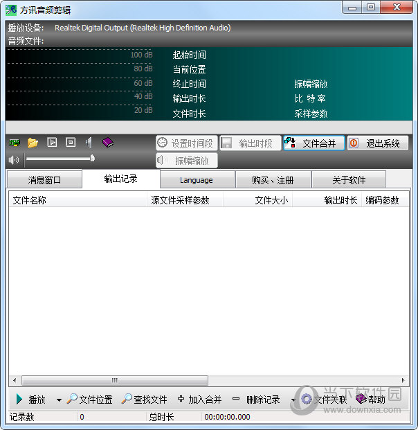Viewport: 418px width, 430px height.
Task: Mute using volume speaker icon
Action: point(14,159)
